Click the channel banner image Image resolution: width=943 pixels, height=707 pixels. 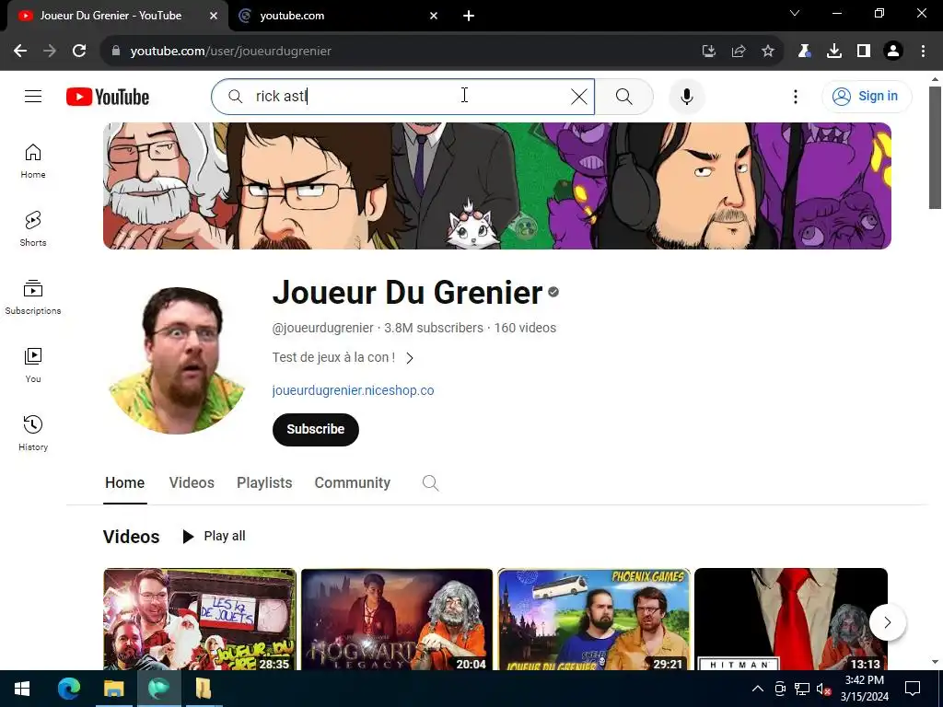tap(496, 186)
